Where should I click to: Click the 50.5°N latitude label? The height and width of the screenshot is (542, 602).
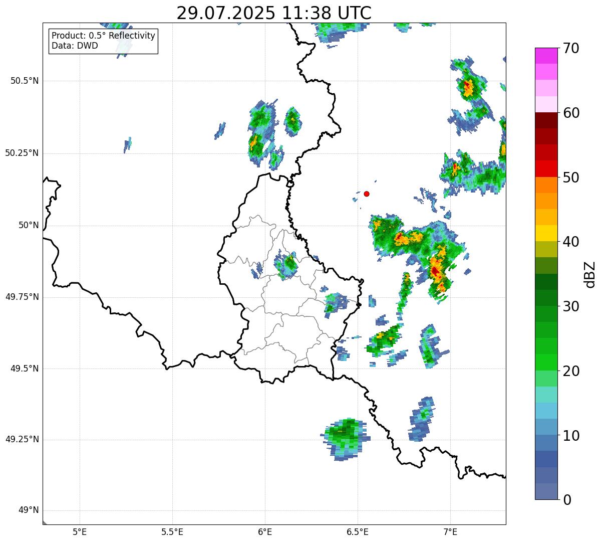pyautogui.click(x=25, y=81)
